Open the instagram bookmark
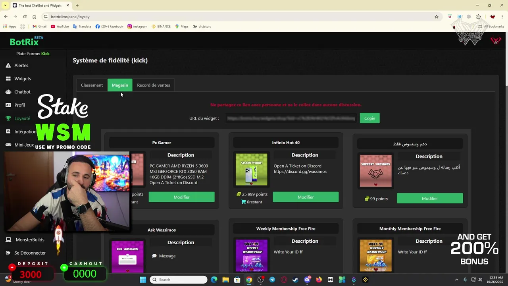Screen dimensions: 508x286 [x=137, y=27]
